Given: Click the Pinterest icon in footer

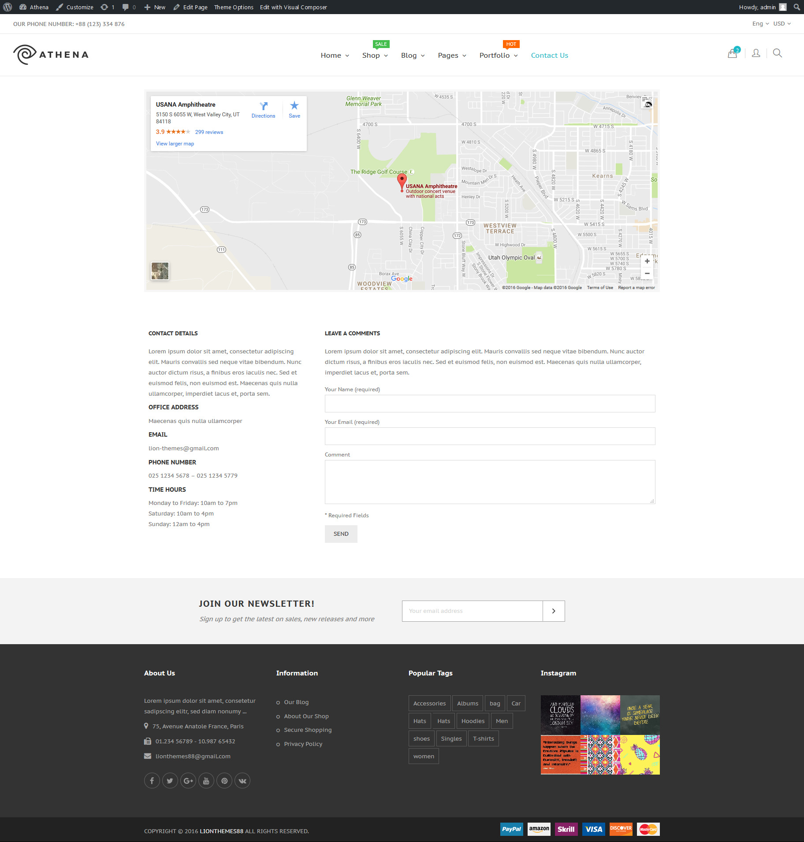Looking at the screenshot, I should pyautogui.click(x=224, y=780).
